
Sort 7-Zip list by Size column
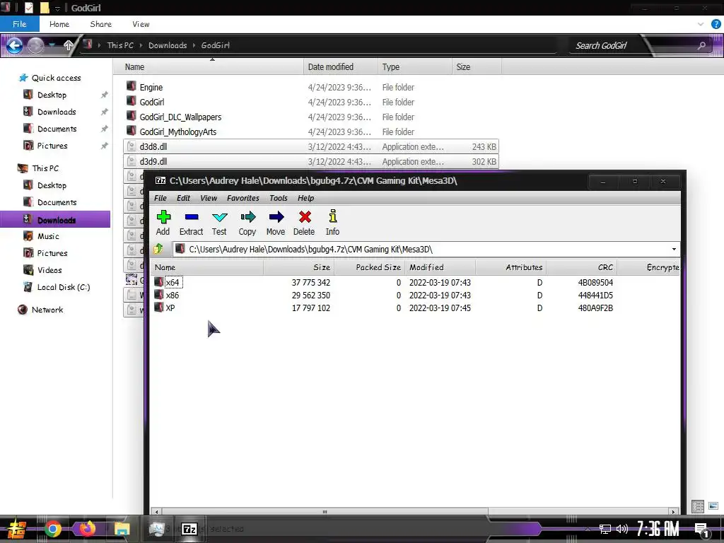tap(299, 267)
